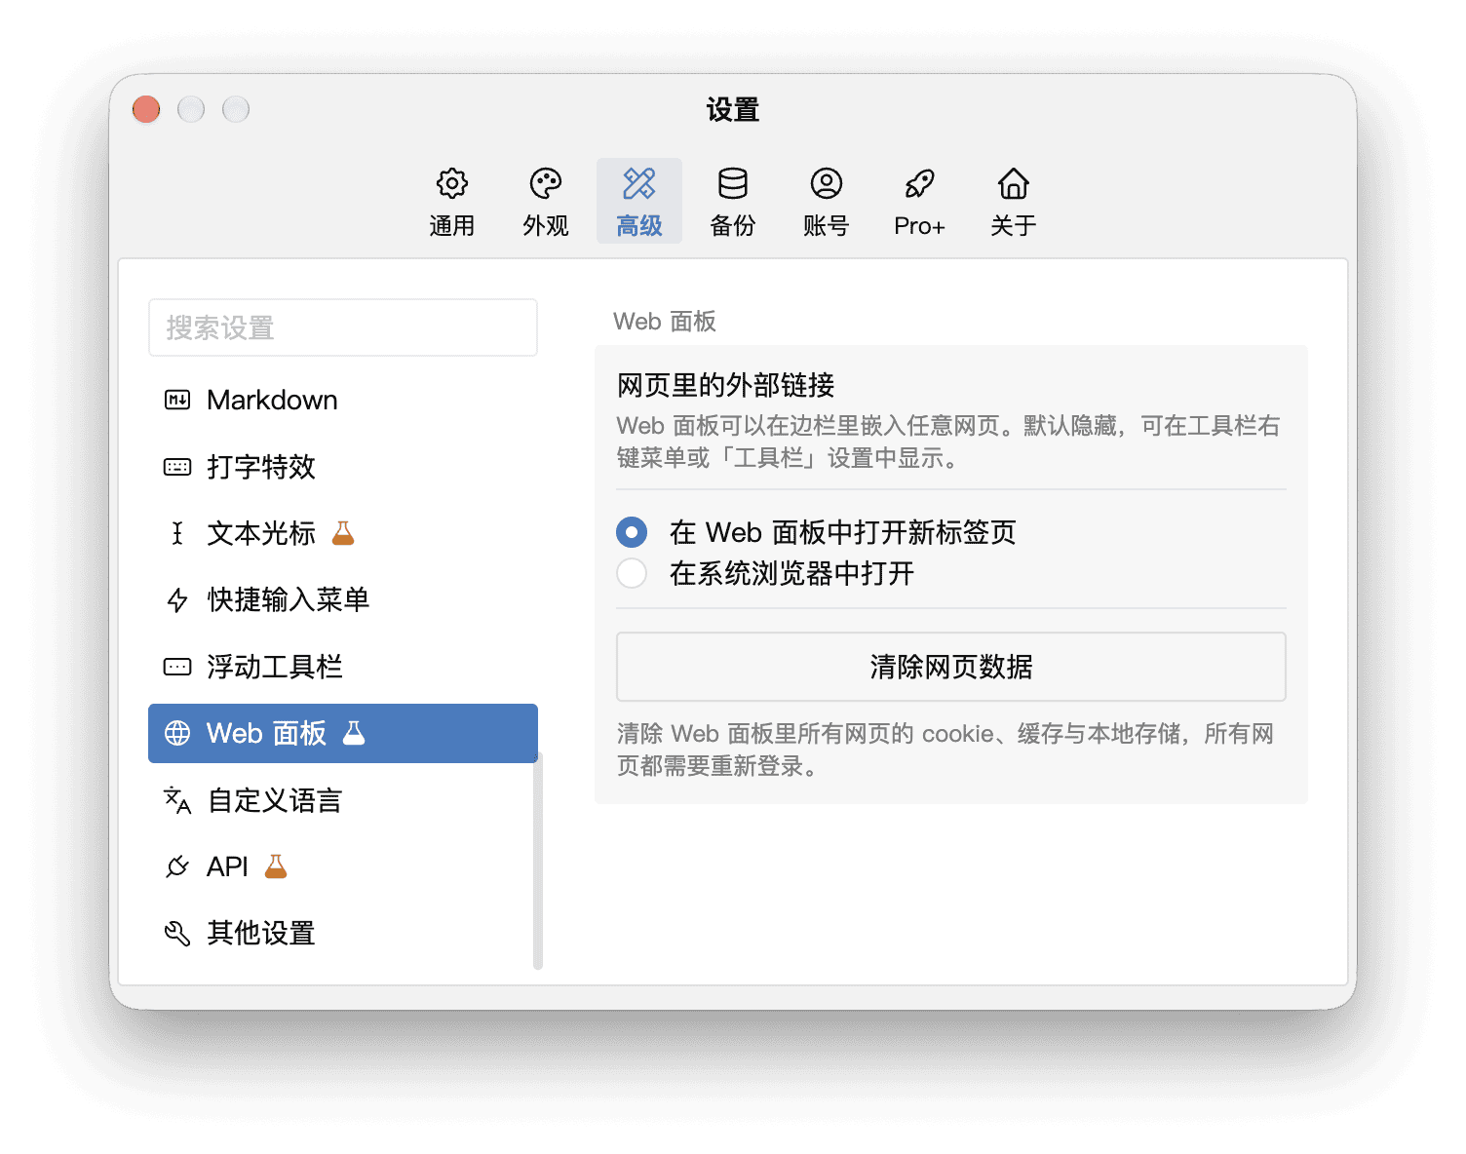Switch to the 外观 appearance tab

click(x=545, y=202)
